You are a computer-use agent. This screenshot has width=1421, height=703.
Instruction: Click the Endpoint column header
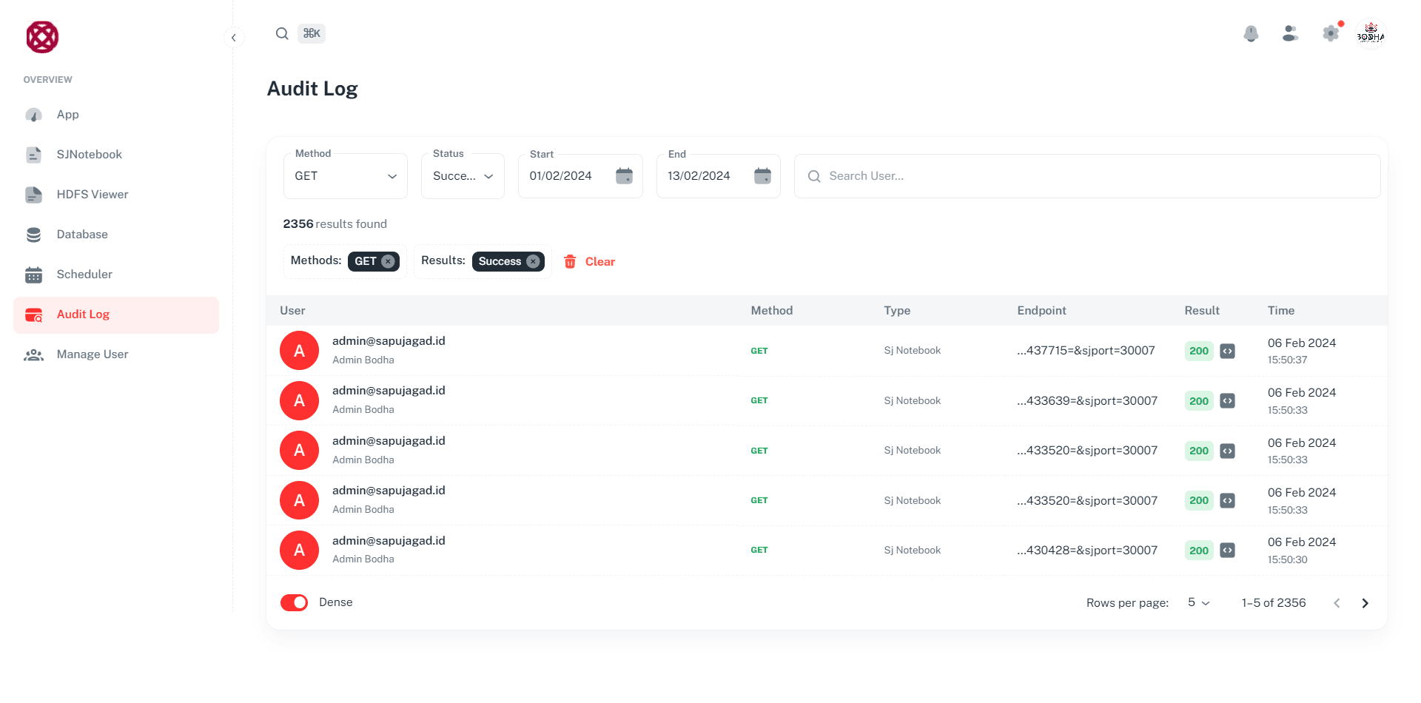pyautogui.click(x=1041, y=311)
